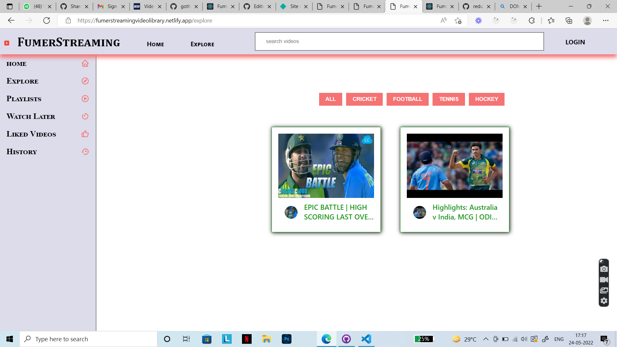Filter videos by Football category

(x=407, y=99)
